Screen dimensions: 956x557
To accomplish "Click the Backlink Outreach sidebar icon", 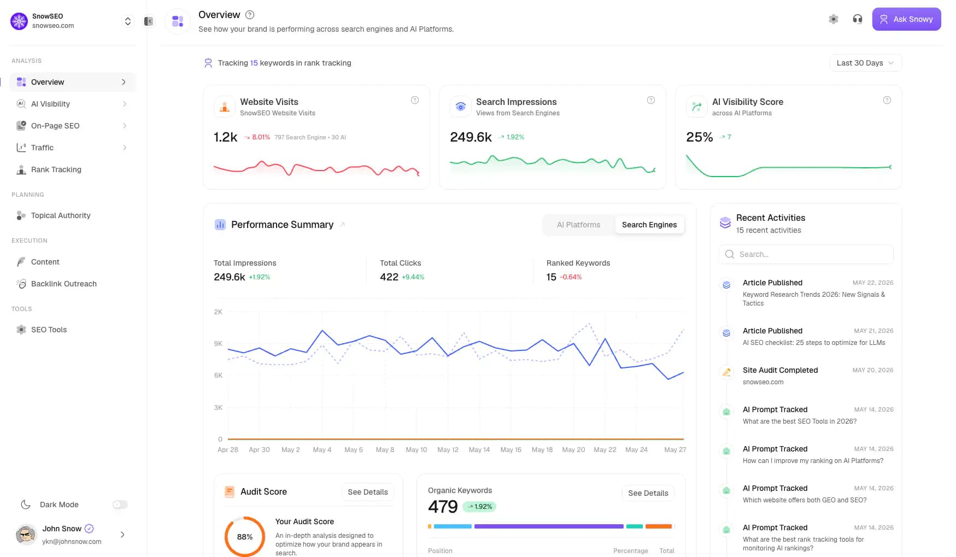I will click(x=21, y=284).
